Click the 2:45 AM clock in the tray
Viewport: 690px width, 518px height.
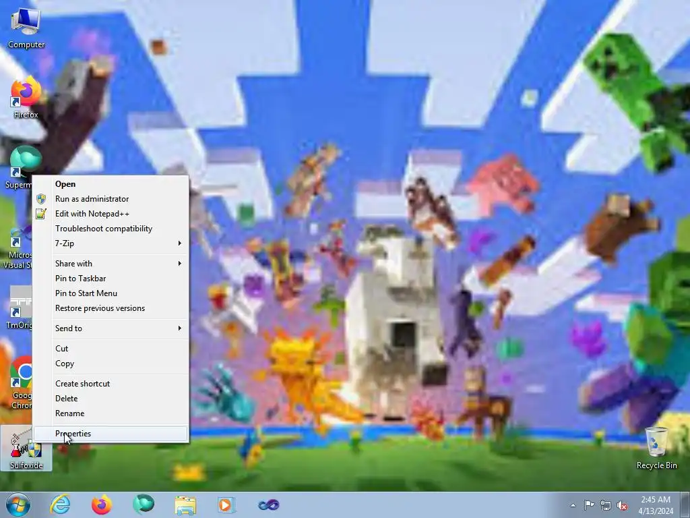click(x=656, y=505)
